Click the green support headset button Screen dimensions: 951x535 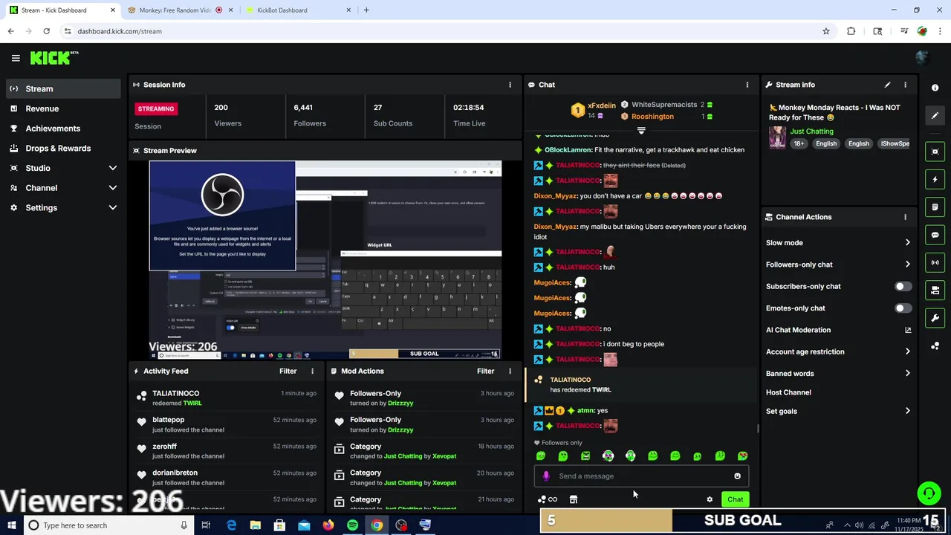pos(928,493)
